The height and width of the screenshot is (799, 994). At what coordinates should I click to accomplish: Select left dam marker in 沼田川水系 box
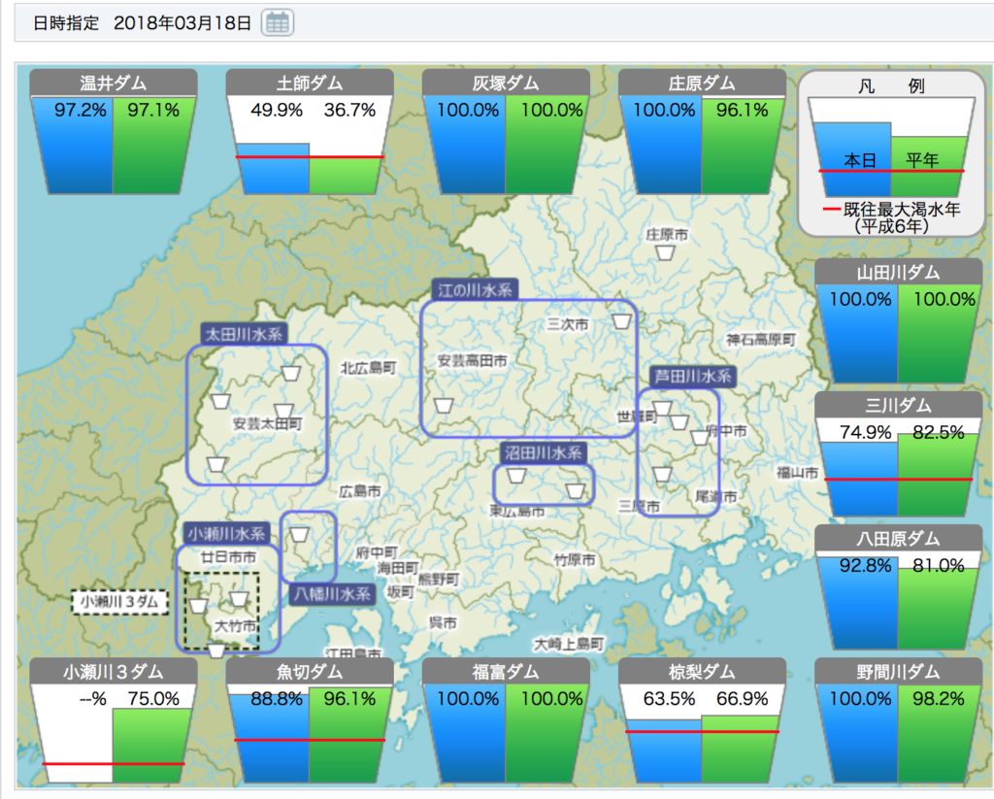516,476
